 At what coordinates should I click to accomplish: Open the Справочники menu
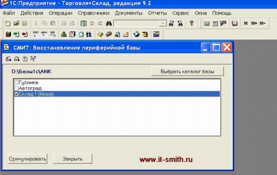(93, 13)
